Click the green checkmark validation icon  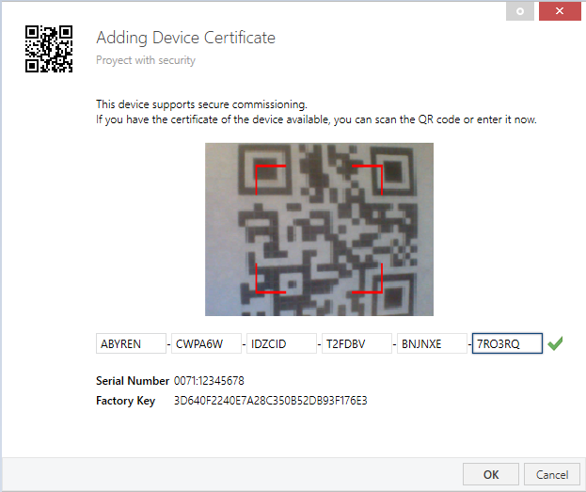(x=555, y=343)
